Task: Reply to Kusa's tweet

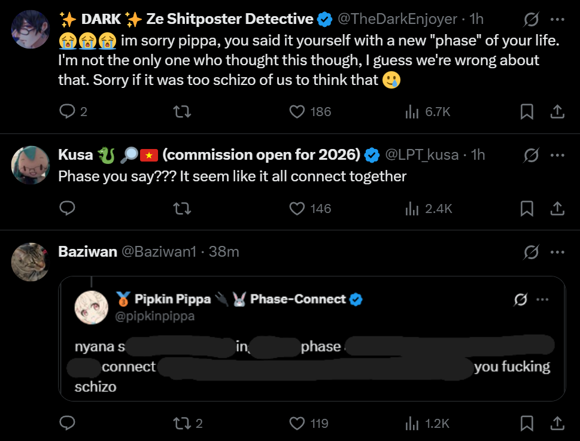Action: 68,208
